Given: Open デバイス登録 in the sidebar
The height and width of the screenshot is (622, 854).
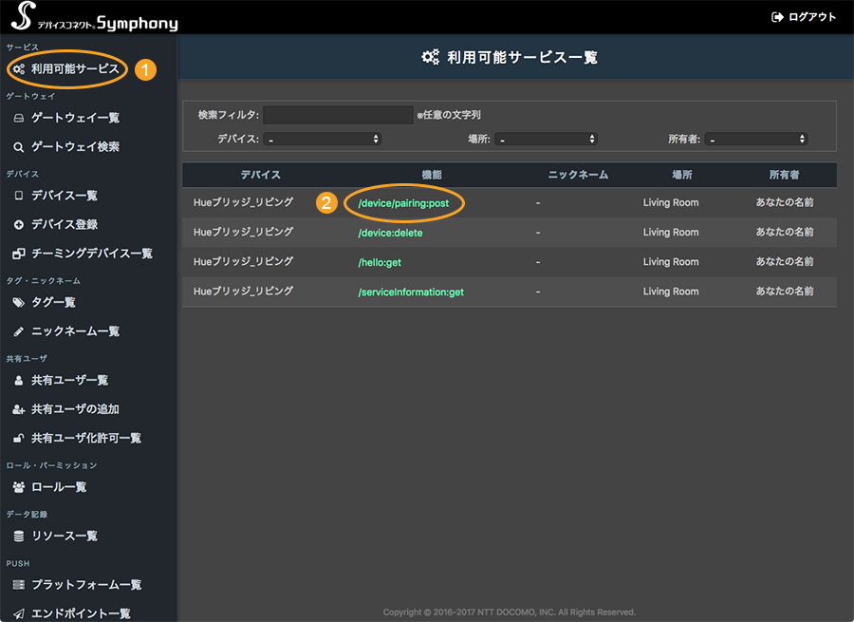Looking at the screenshot, I should coord(65,225).
